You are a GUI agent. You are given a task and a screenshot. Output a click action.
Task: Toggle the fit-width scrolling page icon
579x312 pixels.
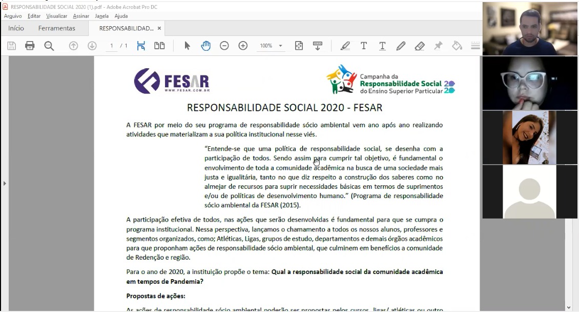point(141,46)
